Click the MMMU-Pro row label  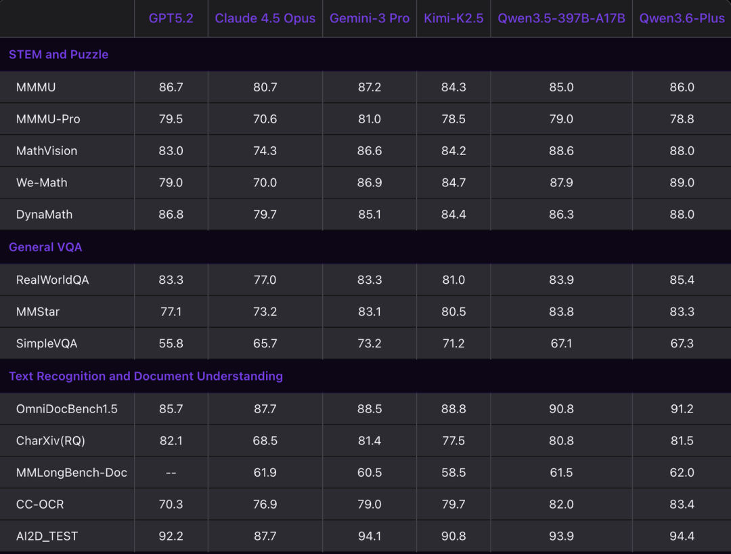tap(48, 119)
